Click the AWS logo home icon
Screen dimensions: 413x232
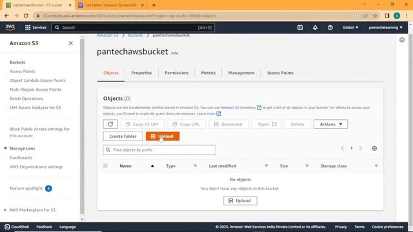(10, 27)
